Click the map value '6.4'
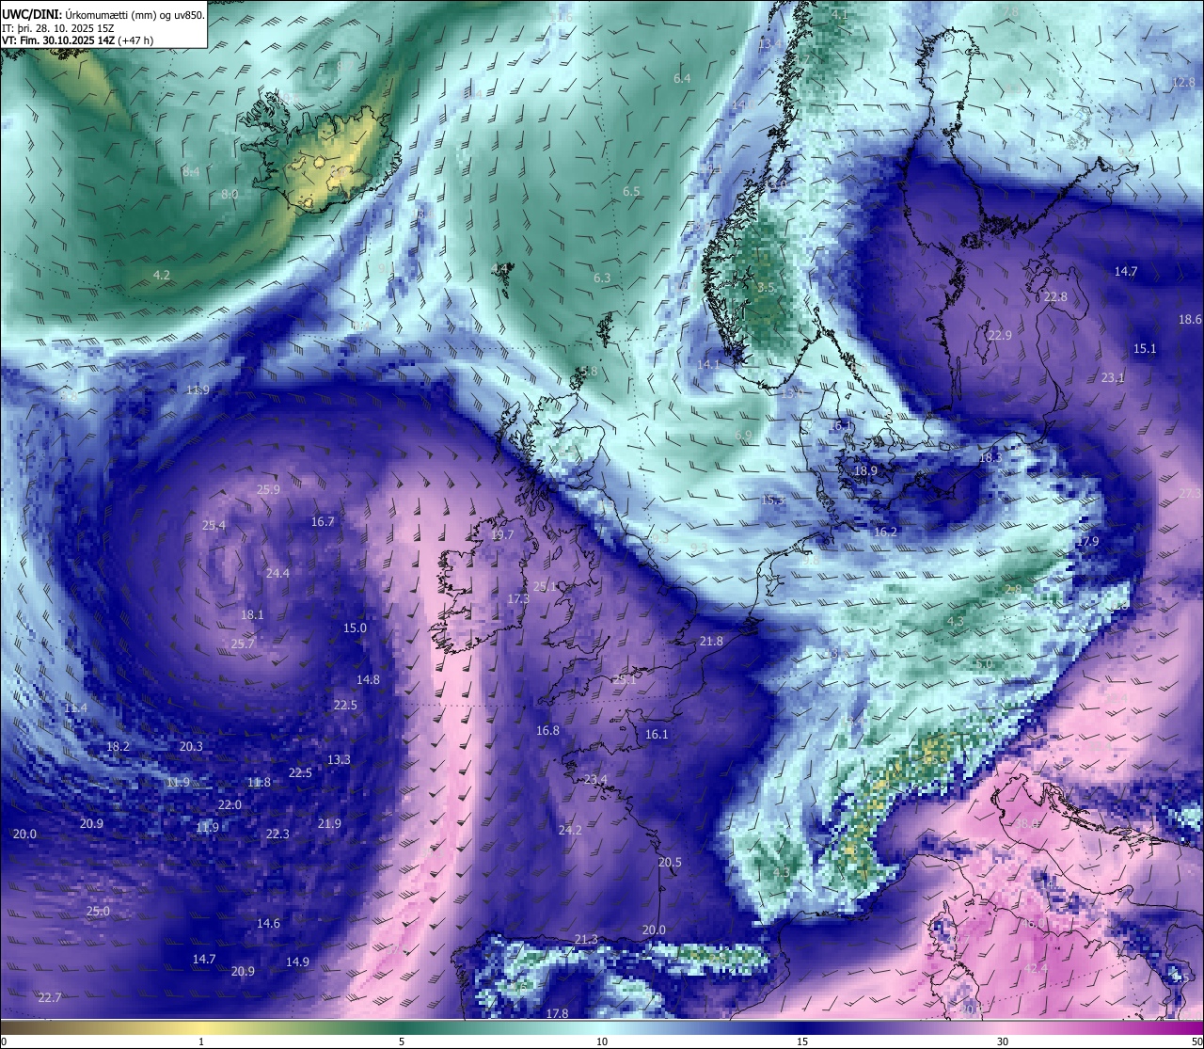1204x1049 pixels. coord(682,78)
